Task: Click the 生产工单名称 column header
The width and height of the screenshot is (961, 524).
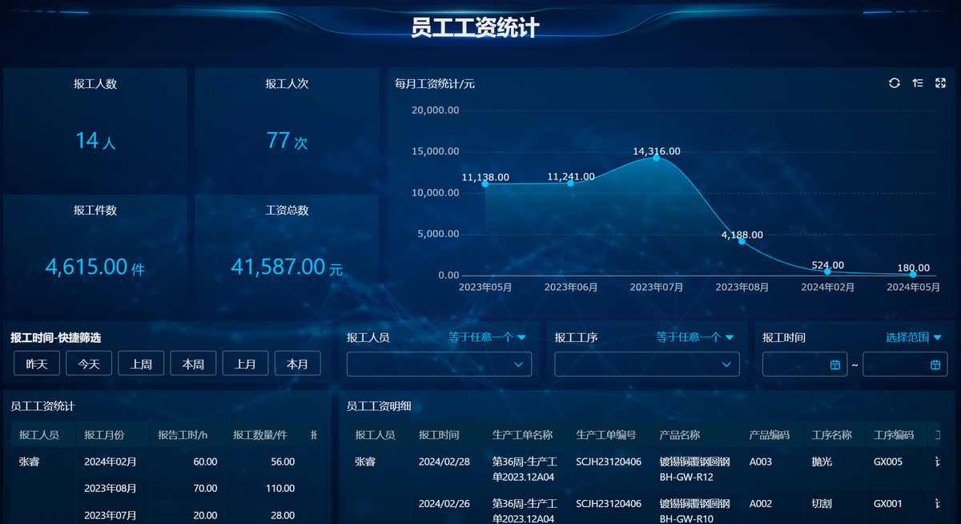Action: pyautogui.click(x=522, y=435)
